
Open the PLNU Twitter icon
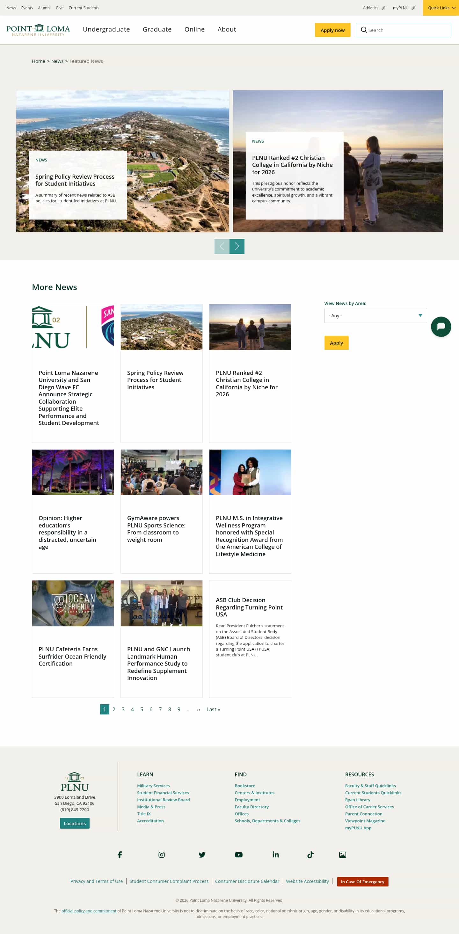pyautogui.click(x=202, y=855)
